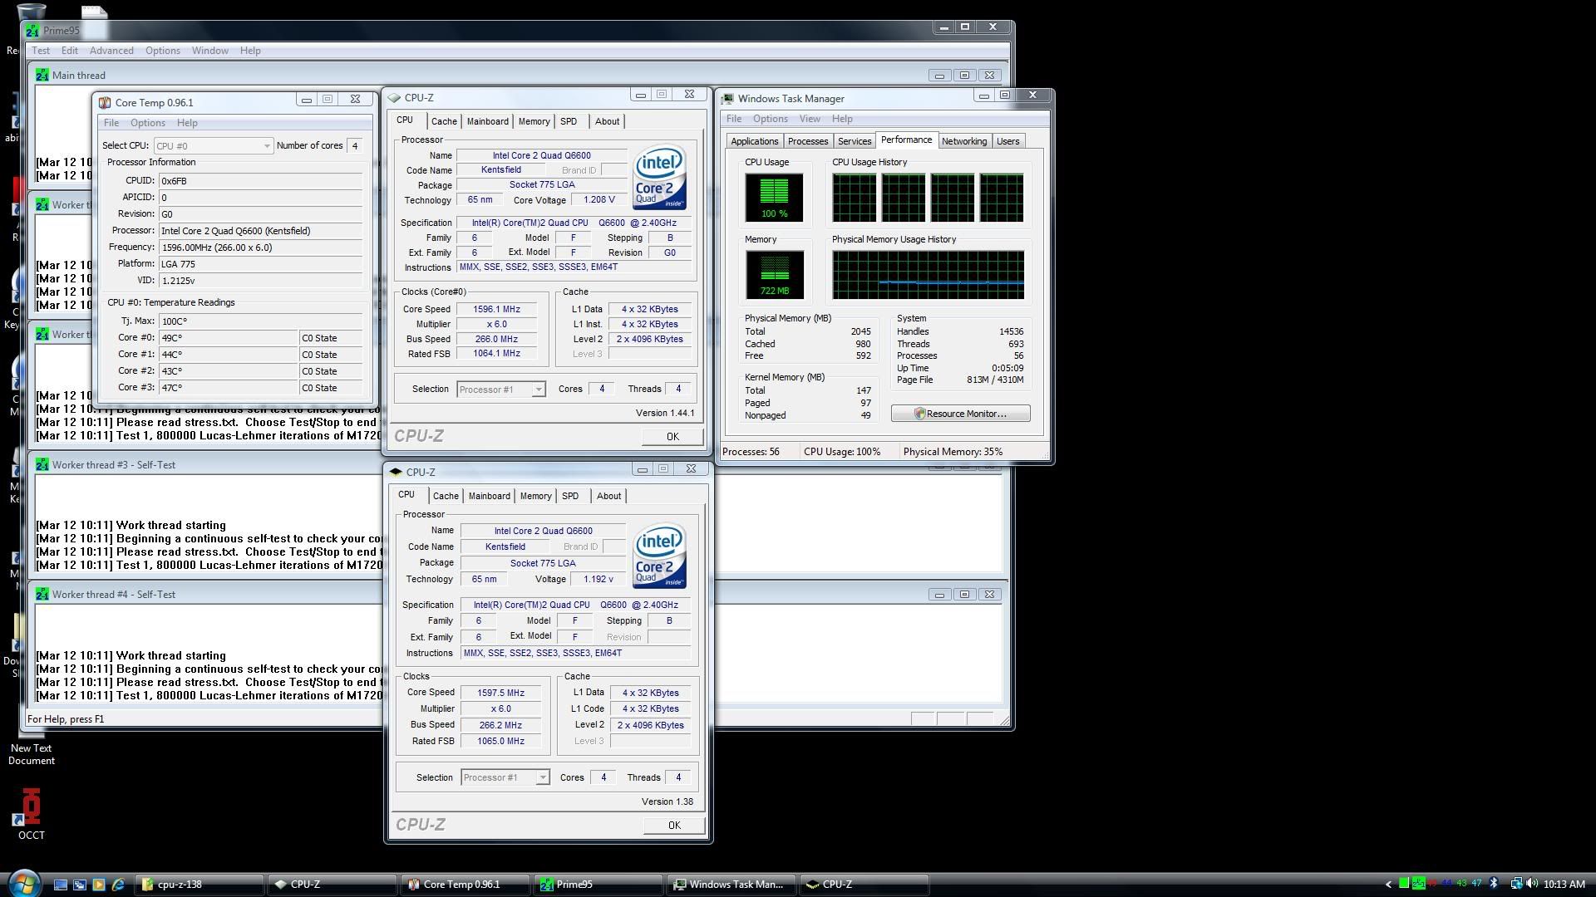1596x897 pixels.
Task: Switch to Mainboard tab in upper CPU-Z
Action: [x=487, y=121]
